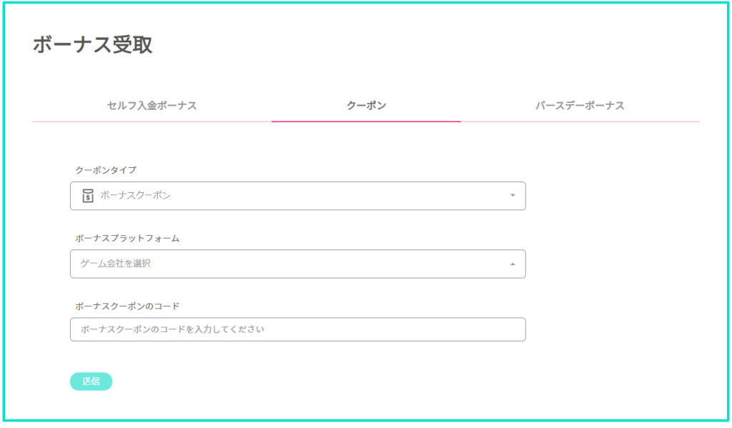
Task: Expand the クーポンタイプ dropdown arrow
Action: [513, 196]
